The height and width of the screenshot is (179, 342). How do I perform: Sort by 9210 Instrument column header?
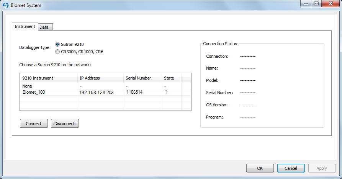pyautogui.click(x=49, y=78)
